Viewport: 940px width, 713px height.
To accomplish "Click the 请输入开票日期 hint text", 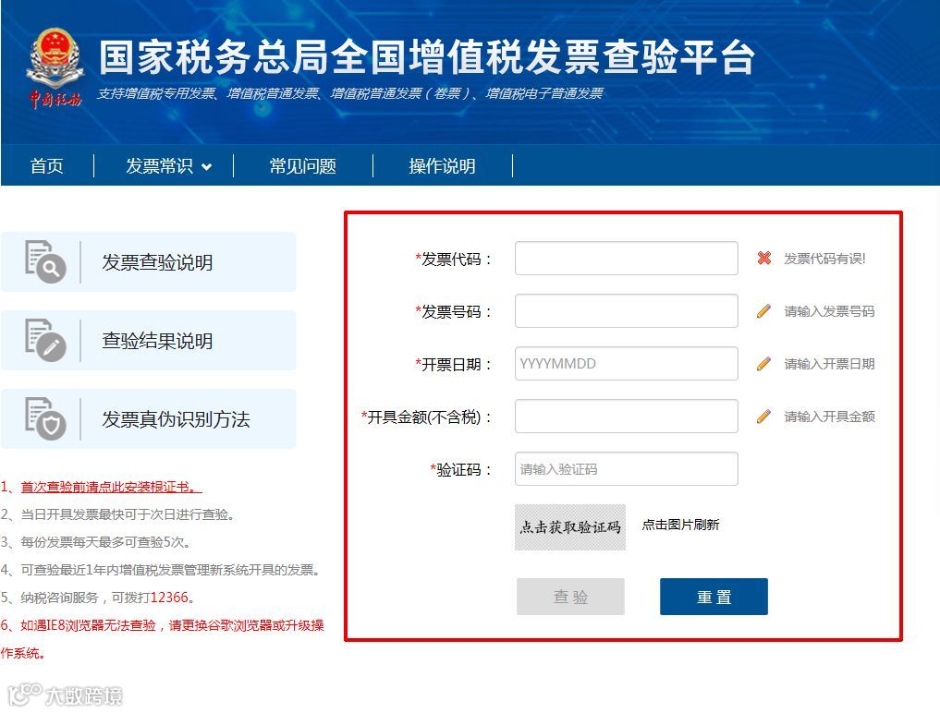I will (x=830, y=364).
